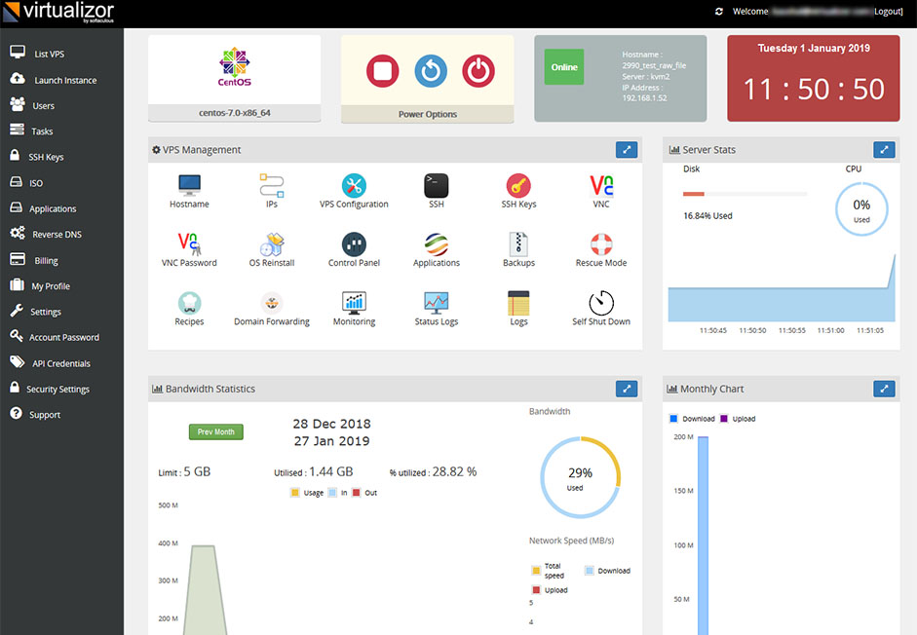Click the OS Reinstall icon
Image resolution: width=917 pixels, height=635 pixels.
[x=272, y=243]
